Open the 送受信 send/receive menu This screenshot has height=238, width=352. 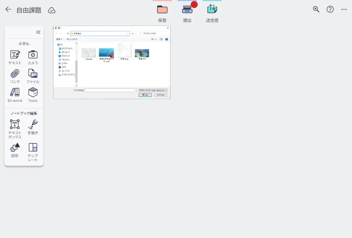click(212, 13)
